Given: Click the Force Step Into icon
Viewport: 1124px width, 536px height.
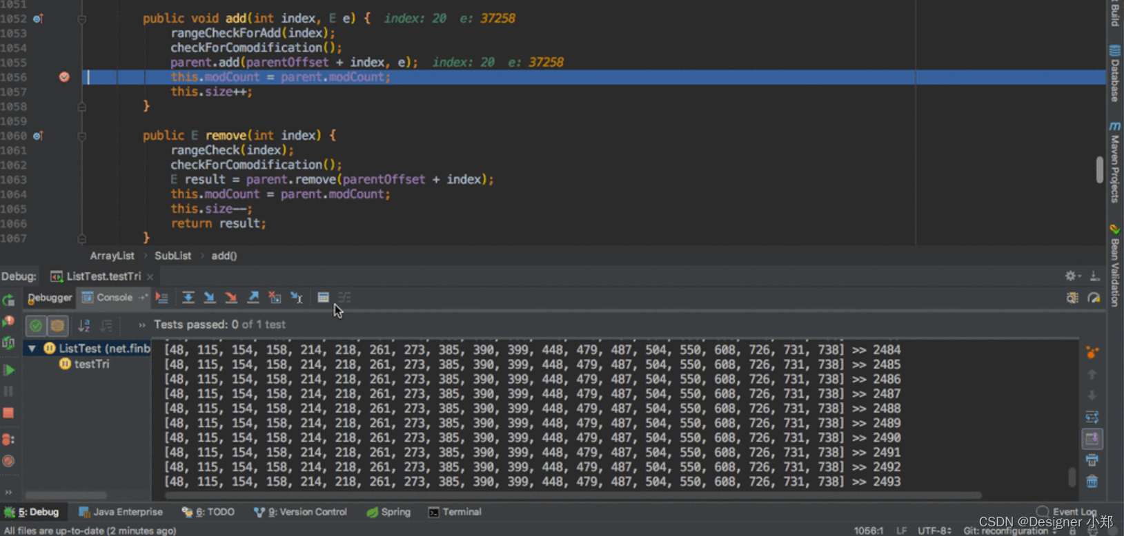Looking at the screenshot, I should pyautogui.click(x=231, y=298).
